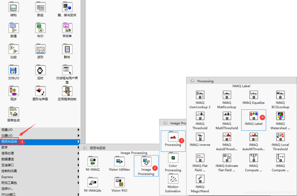The image size is (297, 196).
Task: Select the IMAQ MathLookup VI
Action: [x=227, y=95]
